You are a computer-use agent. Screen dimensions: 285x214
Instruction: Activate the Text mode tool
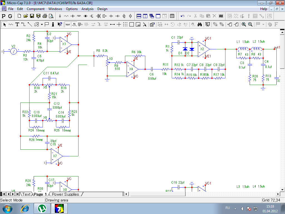[17, 25]
